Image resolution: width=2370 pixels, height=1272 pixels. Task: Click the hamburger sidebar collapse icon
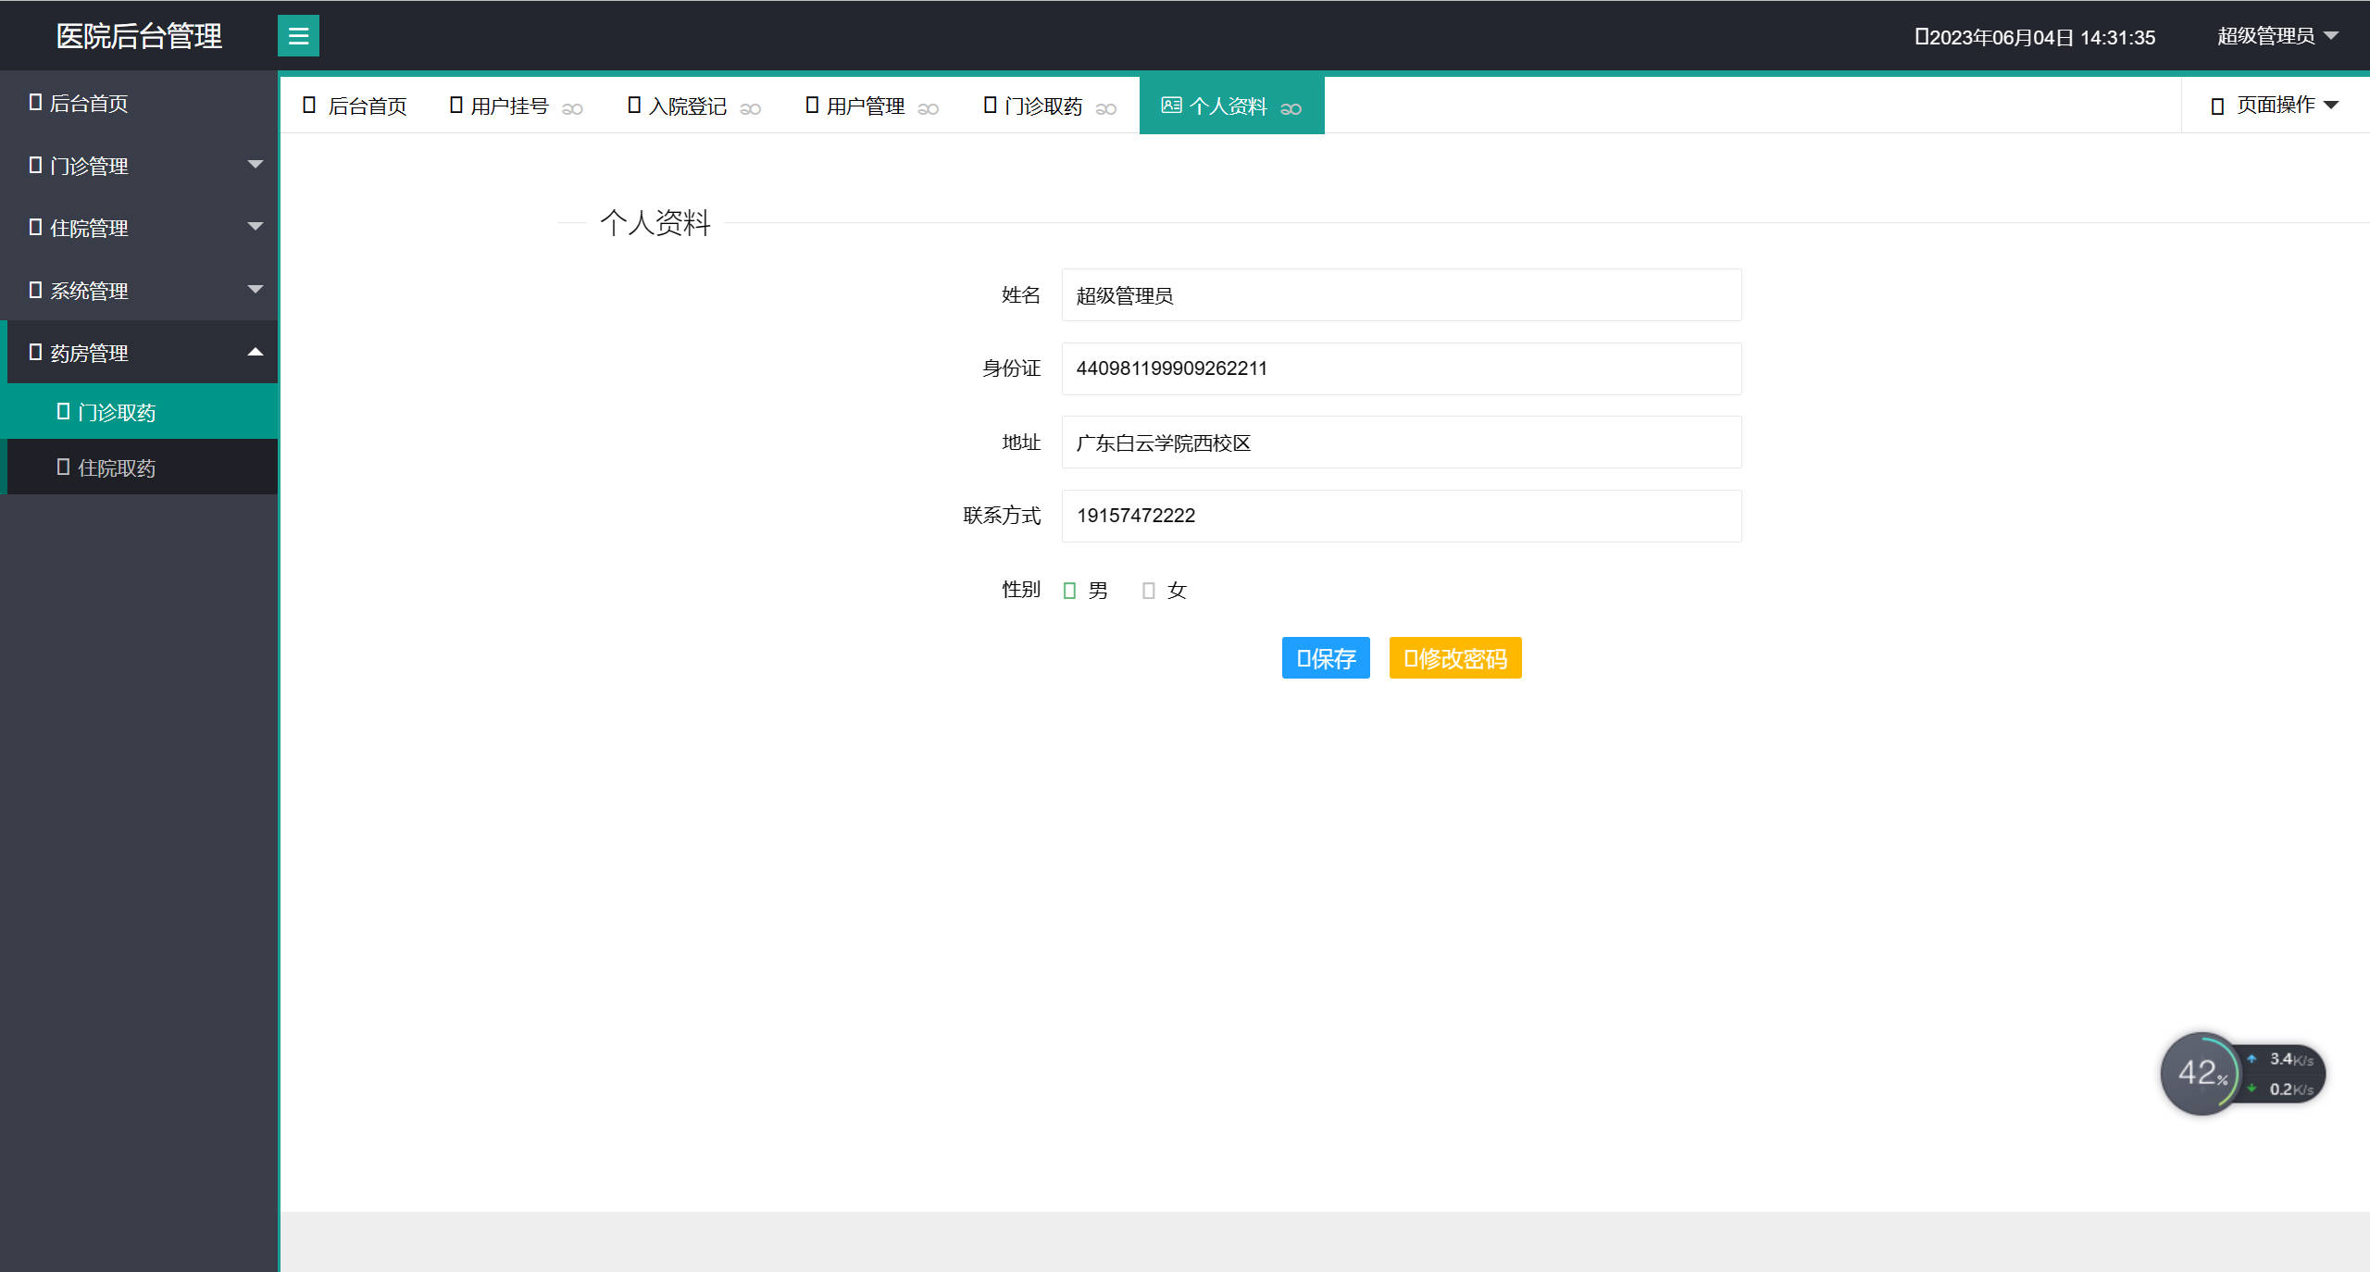pos(298,35)
